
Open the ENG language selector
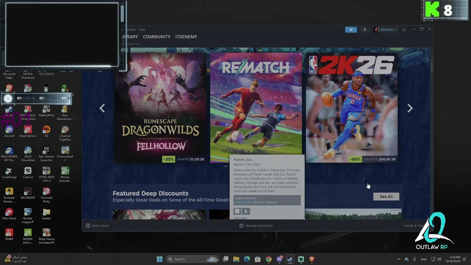point(424,259)
